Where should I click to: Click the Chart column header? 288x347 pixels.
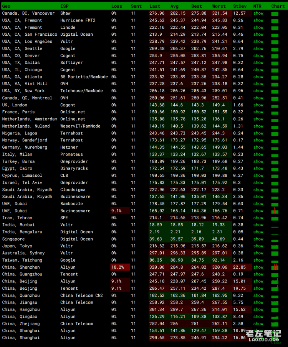(278, 6)
